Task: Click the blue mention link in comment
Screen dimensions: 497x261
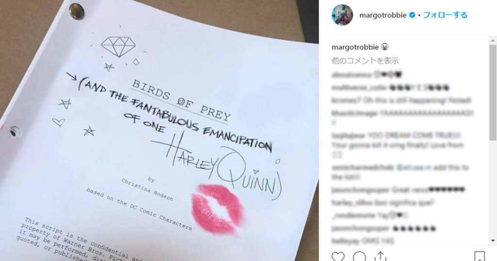Action: tap(414, 167)
